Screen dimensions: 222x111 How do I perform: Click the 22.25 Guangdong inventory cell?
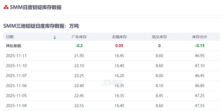click(x=79, y=76)
